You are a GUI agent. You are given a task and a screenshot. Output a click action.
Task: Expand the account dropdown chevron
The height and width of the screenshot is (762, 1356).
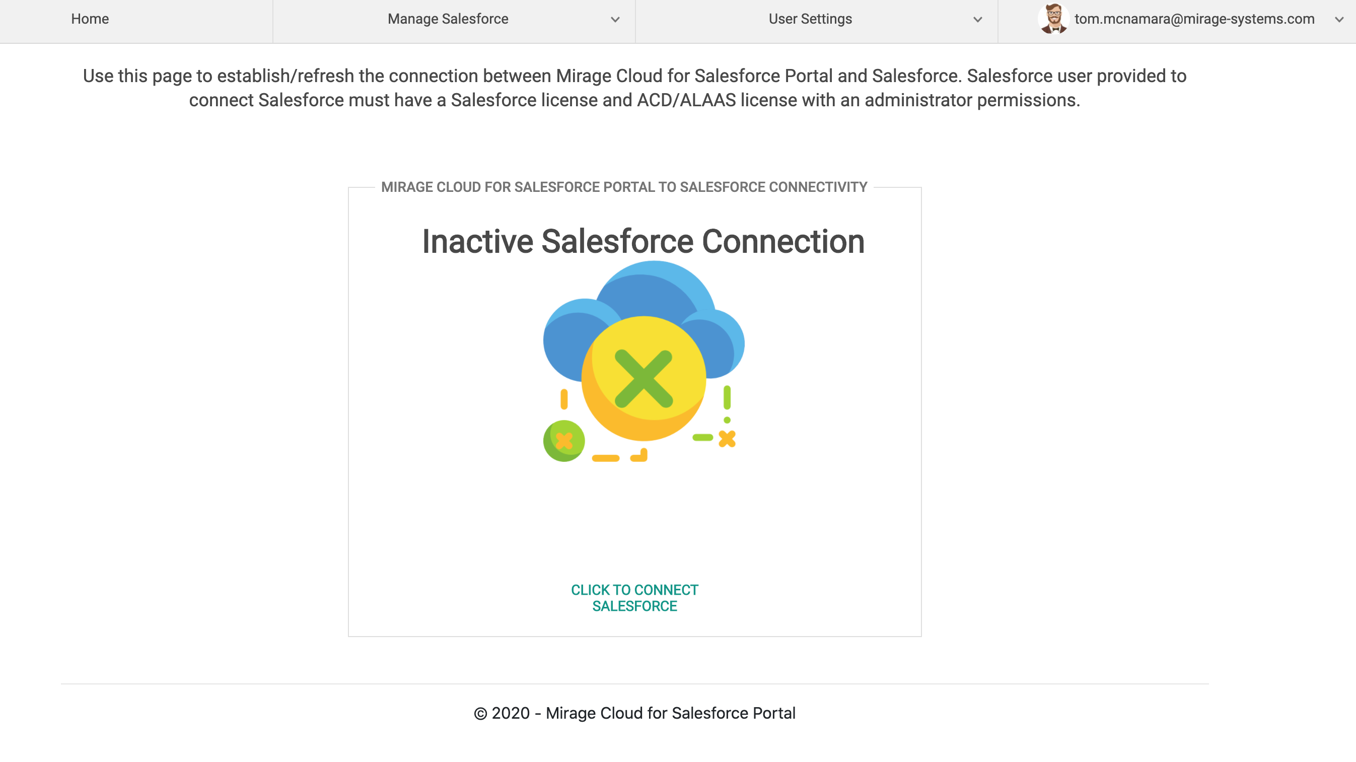pyautogui.click(x=1339, y=20)
